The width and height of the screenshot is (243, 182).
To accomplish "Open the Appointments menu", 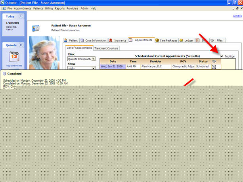I will click(23, 8).
